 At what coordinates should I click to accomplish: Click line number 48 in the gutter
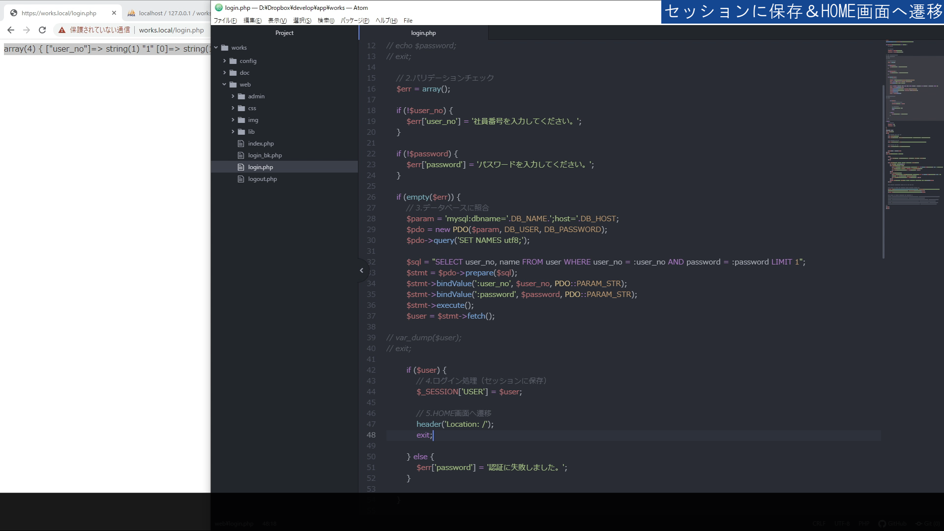click(x=371, y=435)
